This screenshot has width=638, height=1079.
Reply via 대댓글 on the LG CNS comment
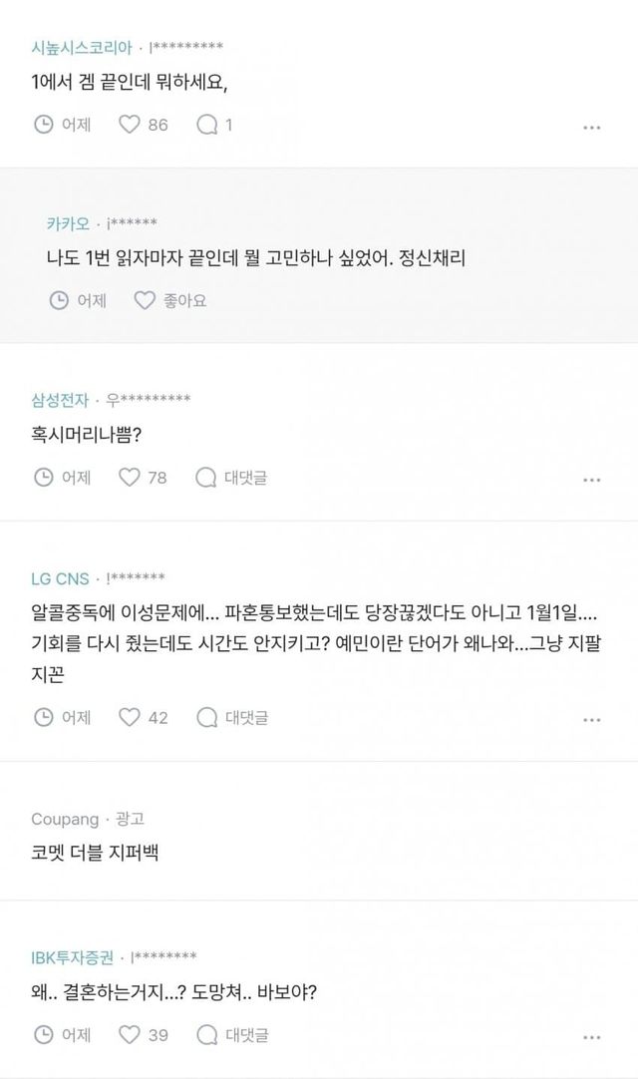[231, 717]
